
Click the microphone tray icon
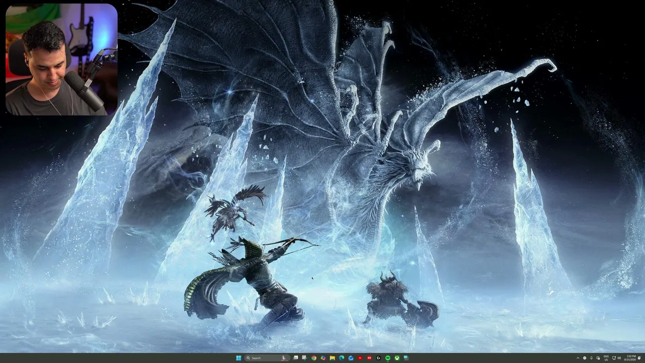coord(591,358)
